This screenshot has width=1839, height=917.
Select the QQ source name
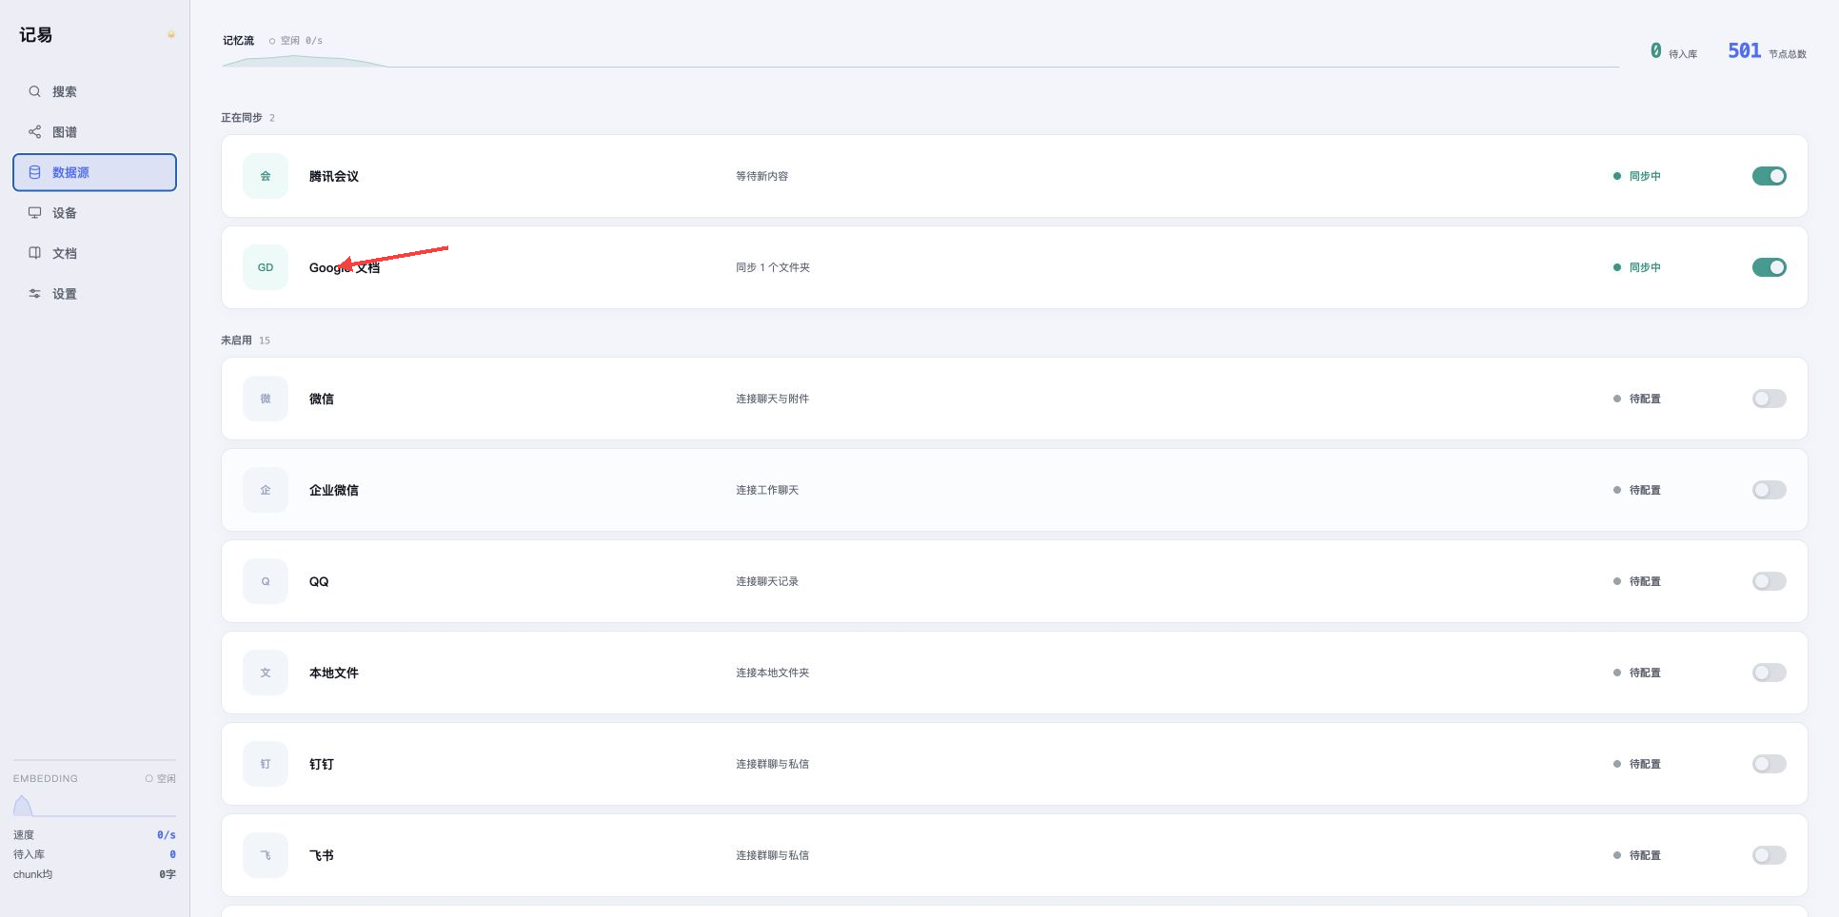point(319,581)
